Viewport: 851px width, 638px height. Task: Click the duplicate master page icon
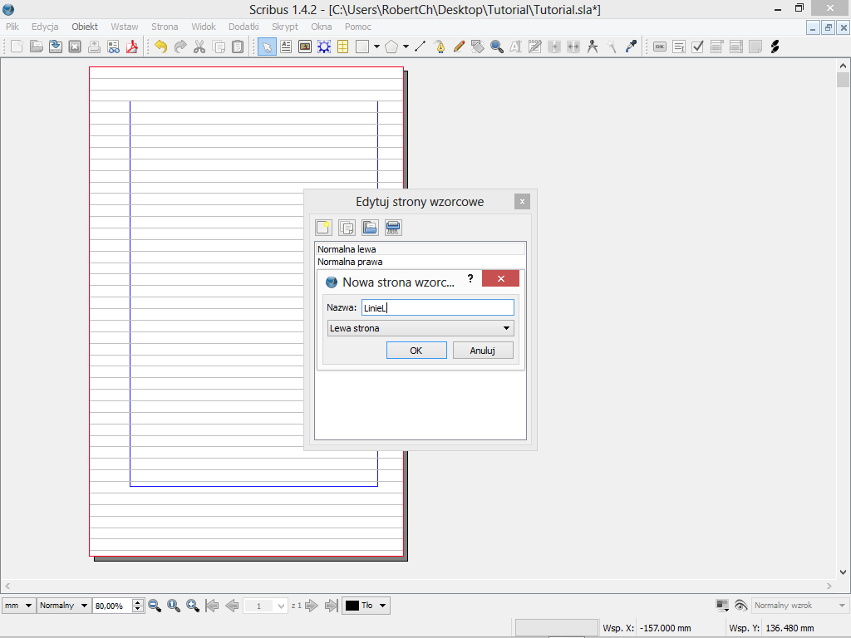[347, 227]
